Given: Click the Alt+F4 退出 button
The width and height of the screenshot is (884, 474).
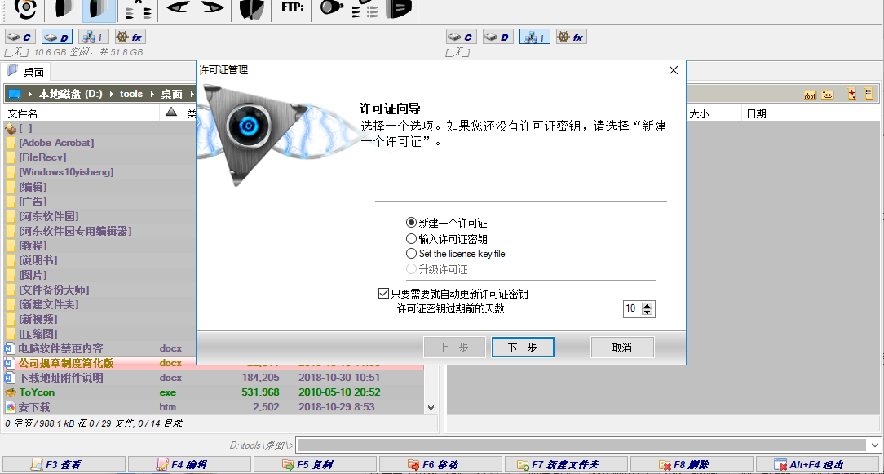Looking at the screenshot, I should (819, 465).
